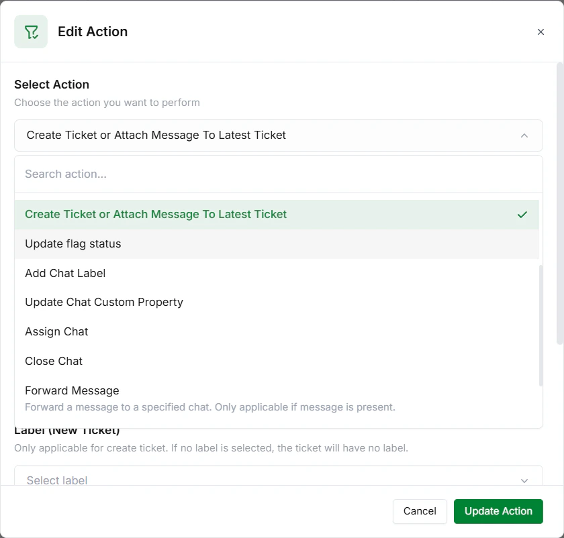Close the Edit Action dialog
The height and width of the screenshot is (538, 564).
click(x=540, y=32)
